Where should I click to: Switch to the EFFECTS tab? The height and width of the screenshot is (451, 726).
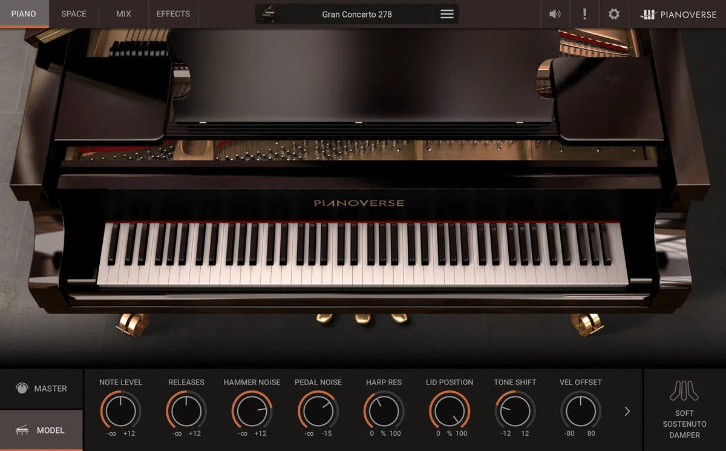172,13
